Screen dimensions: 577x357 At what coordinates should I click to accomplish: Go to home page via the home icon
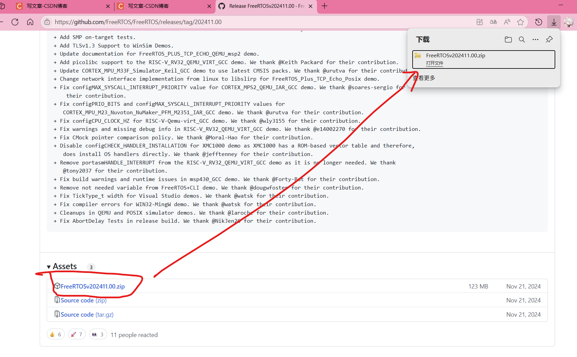(x=30, y=22)
